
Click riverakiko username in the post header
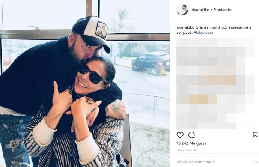200,10
